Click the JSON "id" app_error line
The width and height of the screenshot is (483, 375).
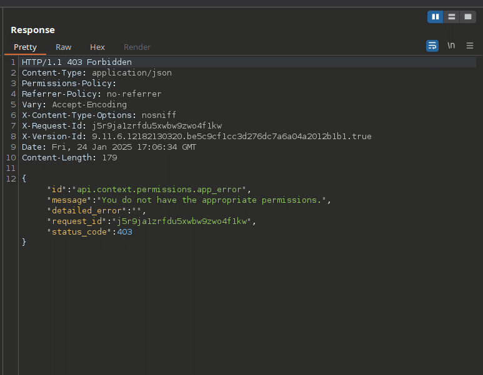point(149,190)
